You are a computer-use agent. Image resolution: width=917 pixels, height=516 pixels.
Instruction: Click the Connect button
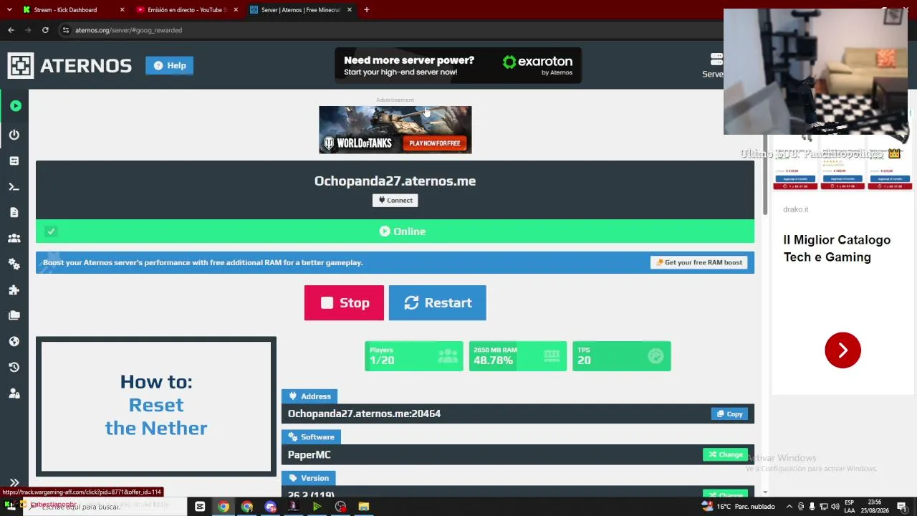pyautogui.click(x=395, y=200)
